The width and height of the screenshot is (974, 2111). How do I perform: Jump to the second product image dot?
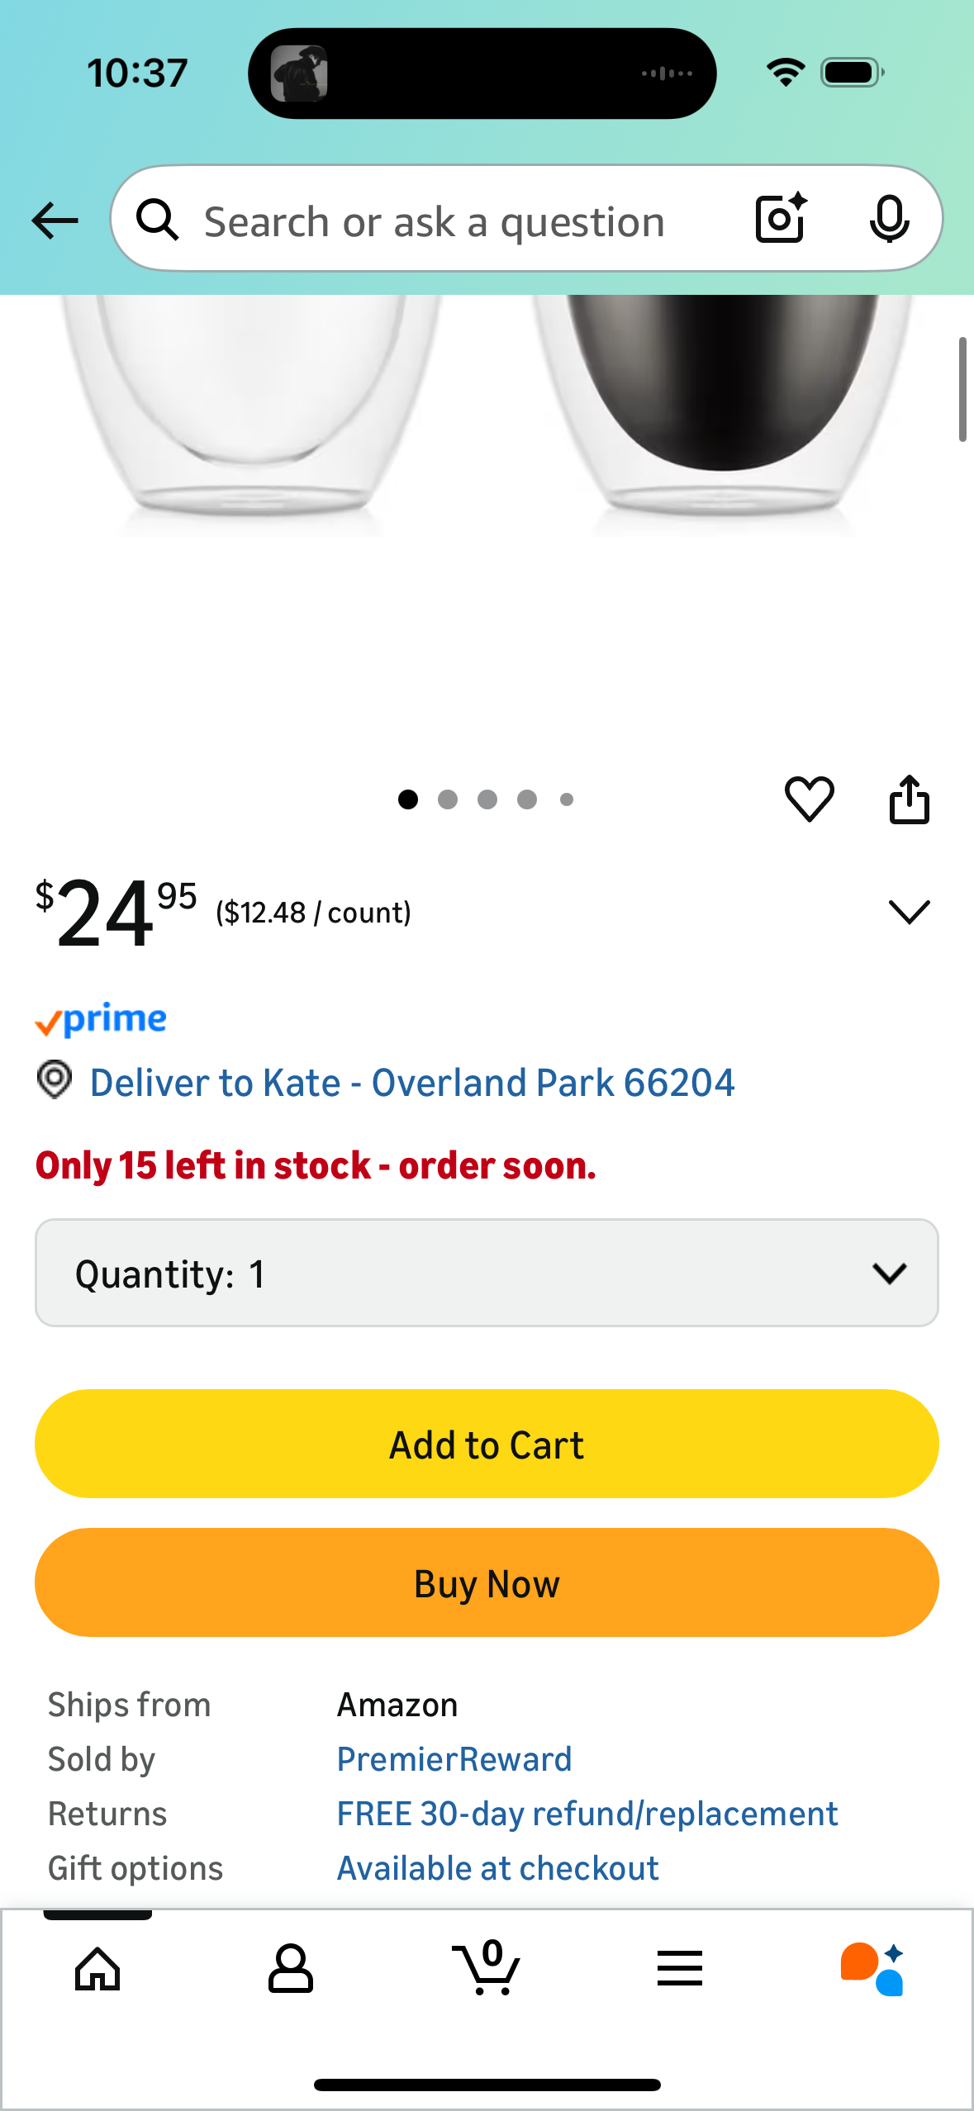448,799
